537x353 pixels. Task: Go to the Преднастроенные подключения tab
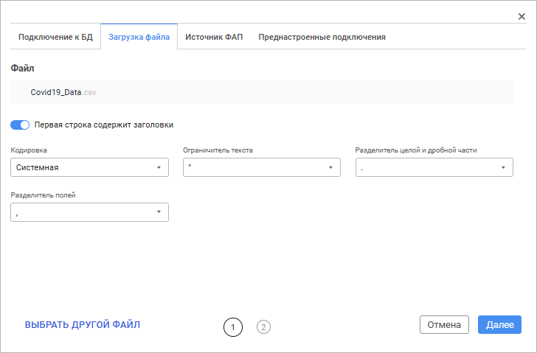click(322, 37)
